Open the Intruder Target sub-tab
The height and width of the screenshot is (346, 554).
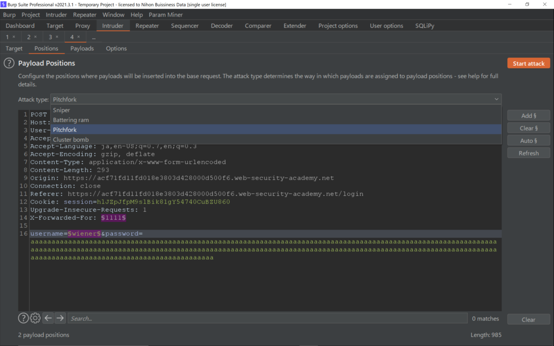tap(14, 48)
